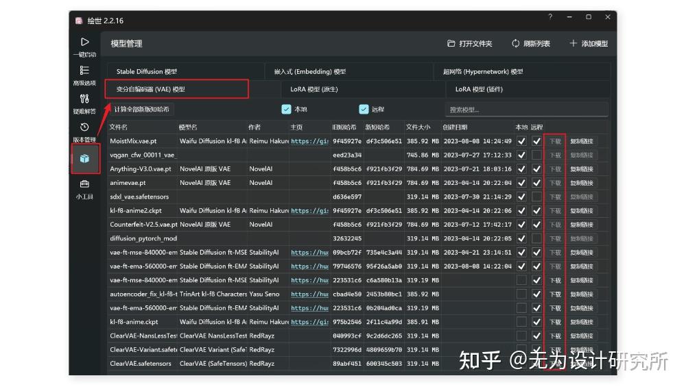This screenshot has width=686, height=389.
Task: Click the open folder button
Action: point(469,44)
